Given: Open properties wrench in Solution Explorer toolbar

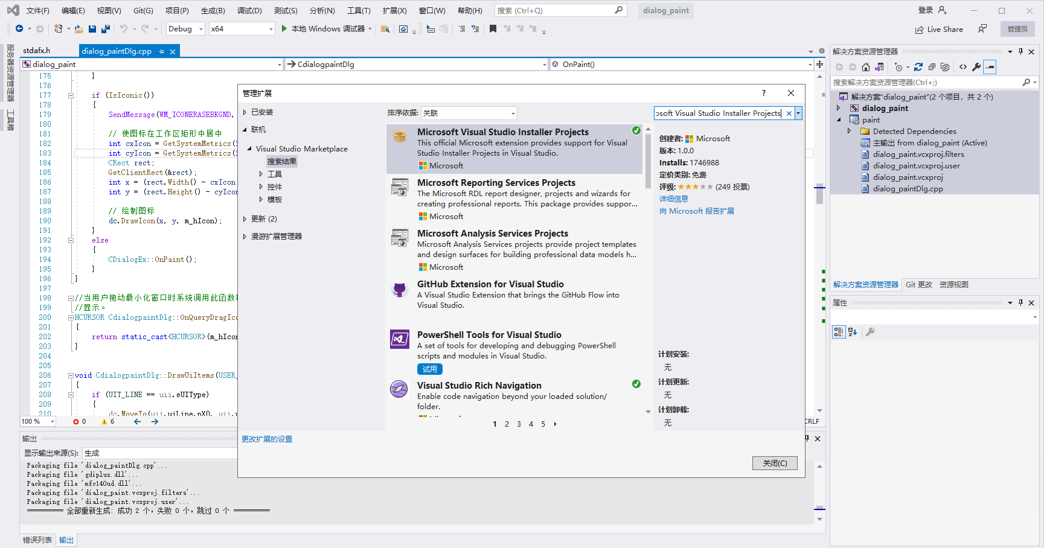Looking at the screenshot, I should click(976, 67).
